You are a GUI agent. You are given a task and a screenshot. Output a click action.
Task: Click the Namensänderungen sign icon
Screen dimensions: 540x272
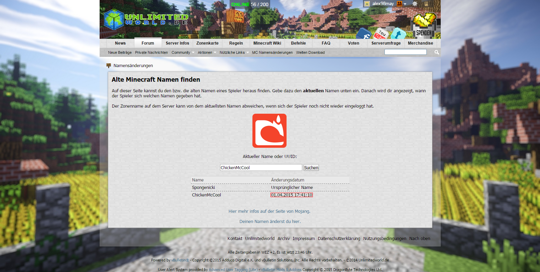click(x=109, y=65)
